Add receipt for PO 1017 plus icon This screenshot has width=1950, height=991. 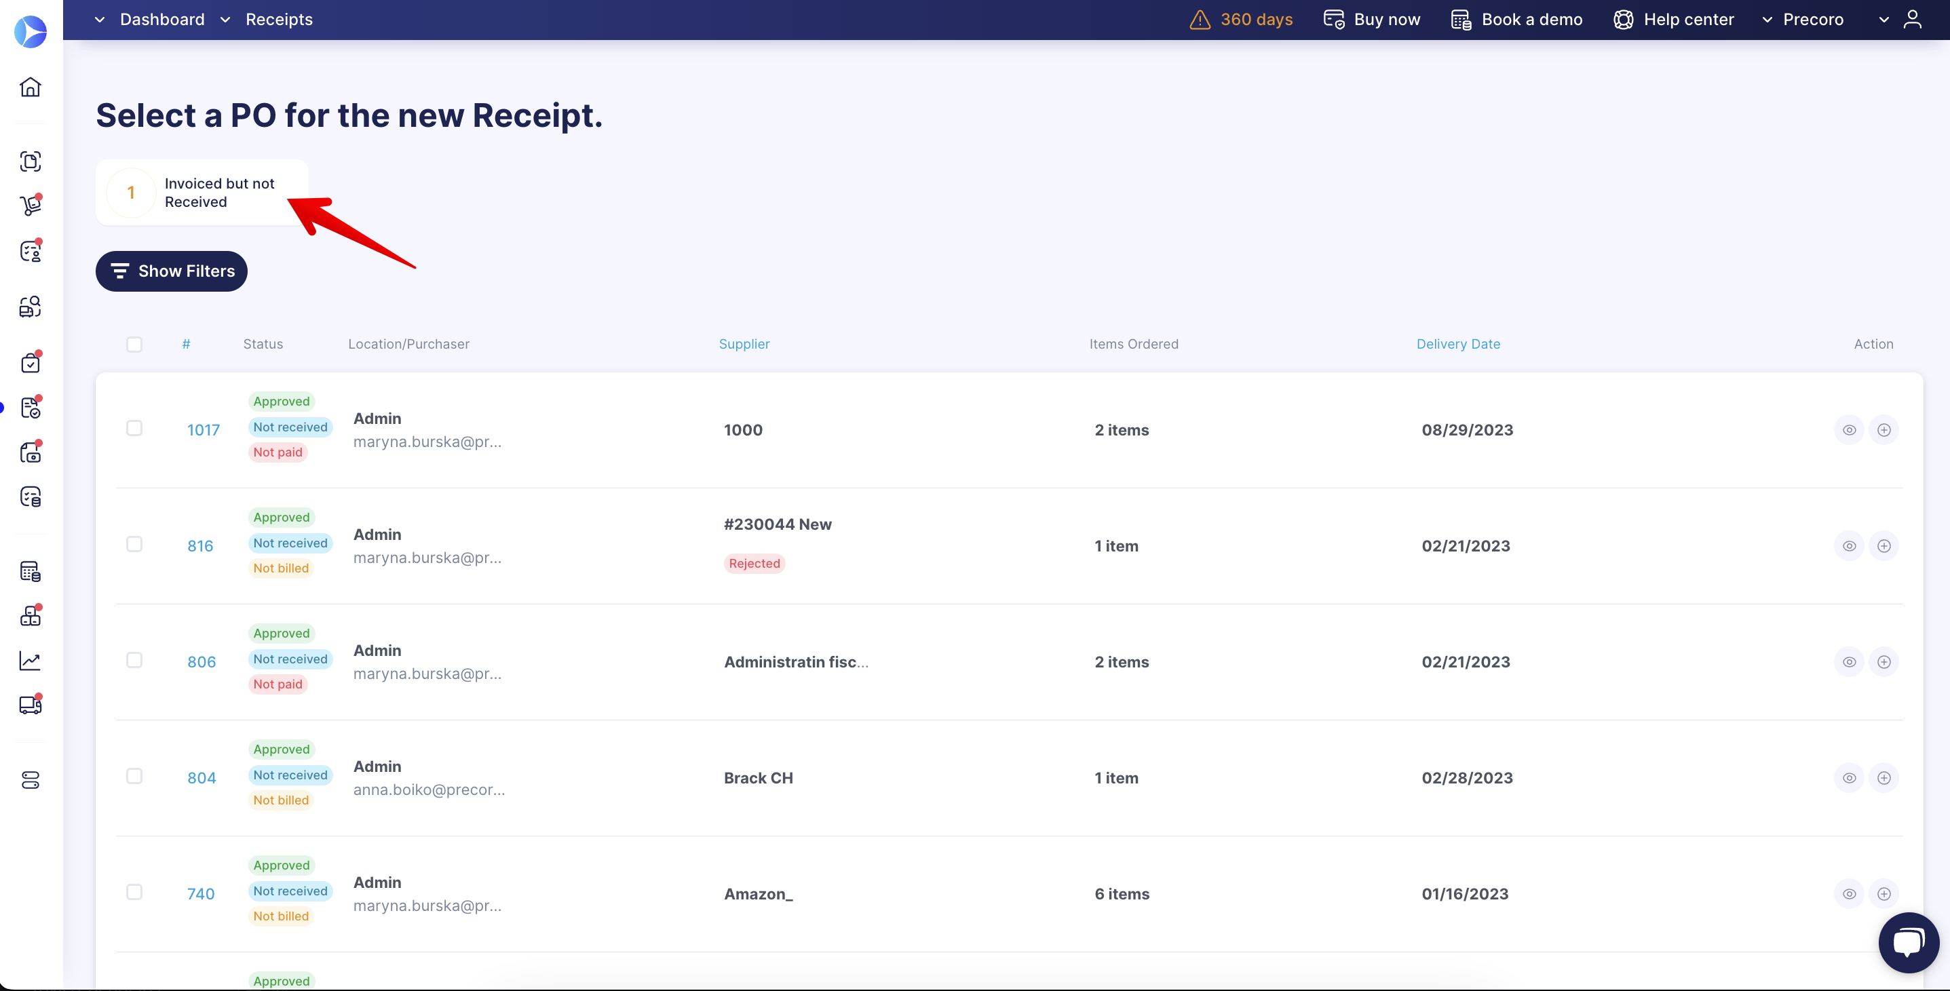click(1884, 429)
